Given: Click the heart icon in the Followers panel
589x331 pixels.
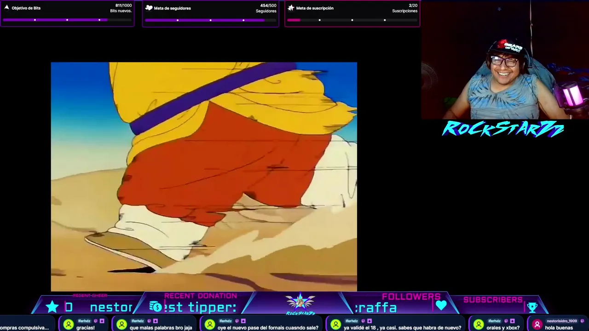Looking at the screenshot, I should [441, 305].
